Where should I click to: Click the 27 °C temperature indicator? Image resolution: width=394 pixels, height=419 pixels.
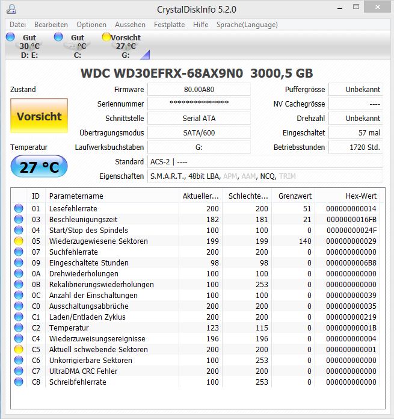39,167
